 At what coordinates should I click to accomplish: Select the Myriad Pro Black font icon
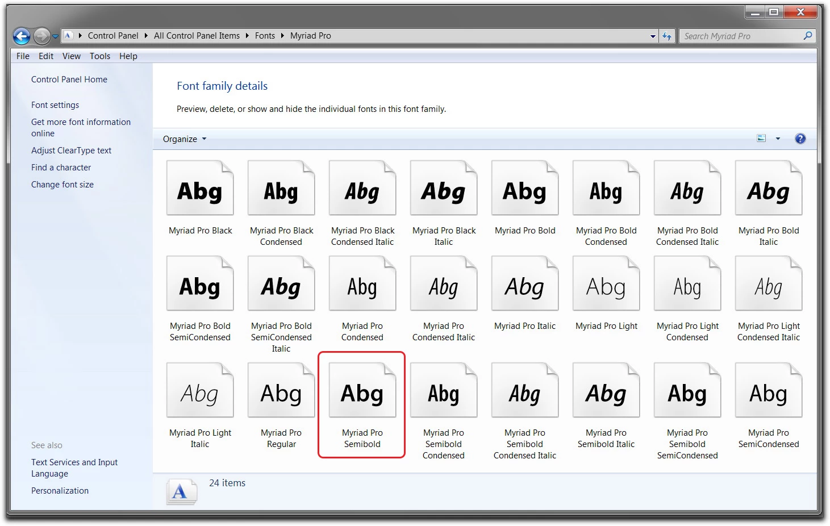coord(200,188)
